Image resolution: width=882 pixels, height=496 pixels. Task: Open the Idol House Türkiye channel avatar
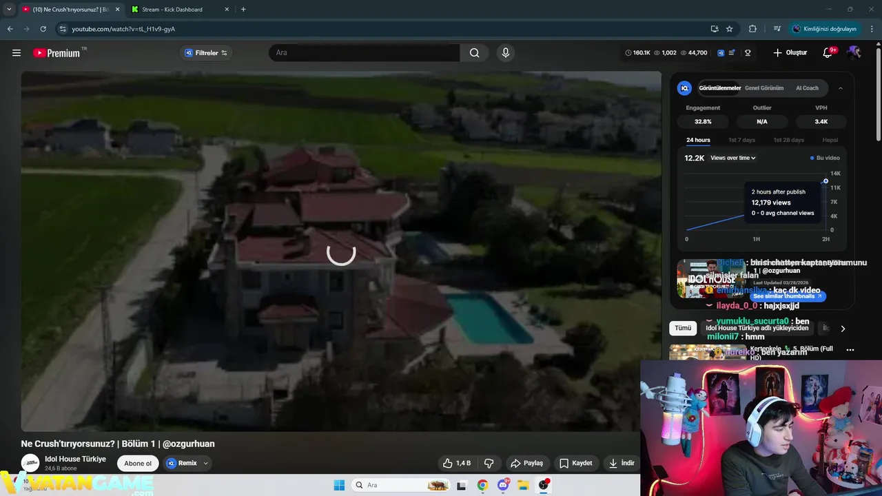click(x=30, y=463)
